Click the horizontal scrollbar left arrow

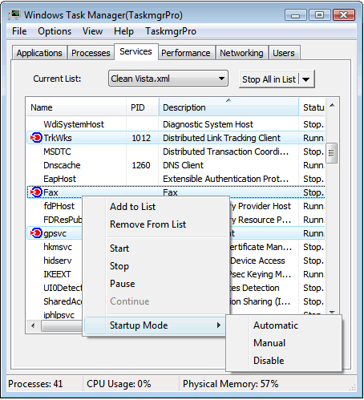(33, 325)
